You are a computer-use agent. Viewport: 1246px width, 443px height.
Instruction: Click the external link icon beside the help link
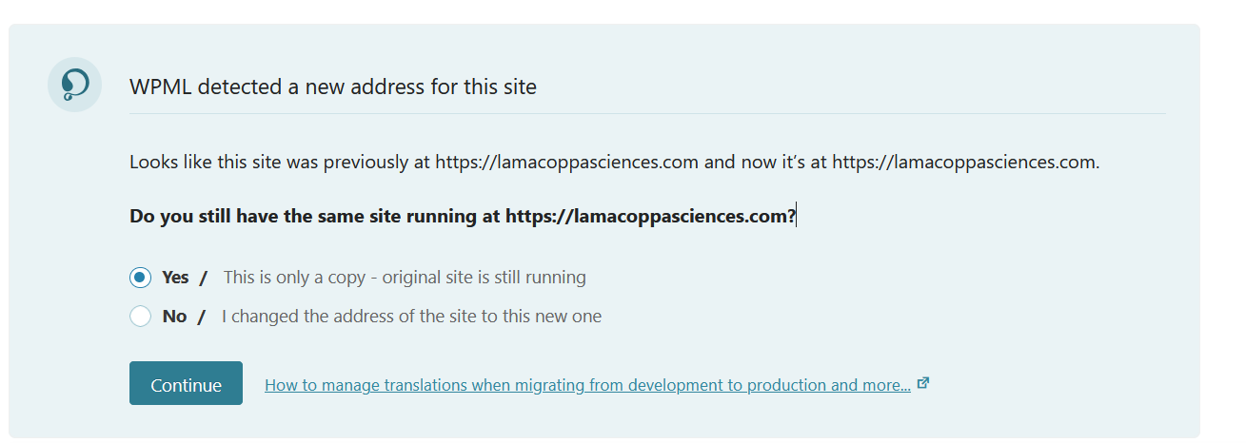pos(922,384)
